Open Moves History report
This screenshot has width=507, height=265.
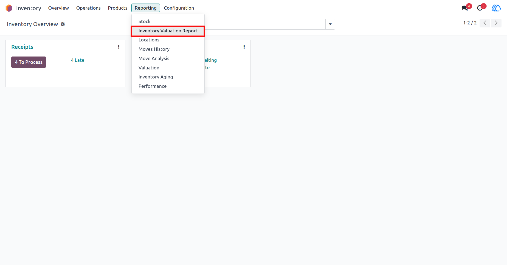(x=168, y=49)
